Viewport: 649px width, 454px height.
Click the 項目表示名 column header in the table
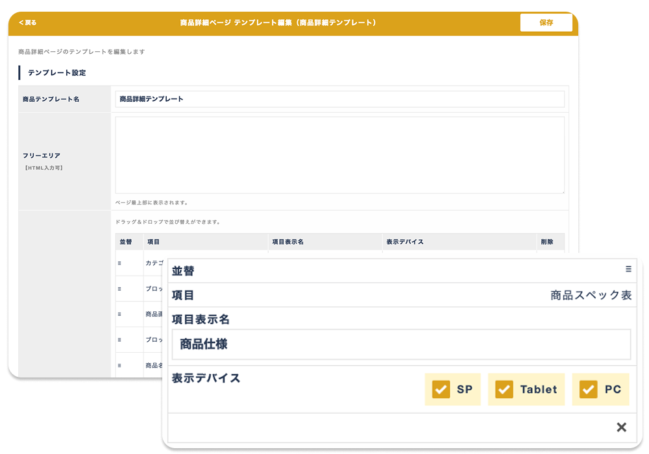coord(288,242)
